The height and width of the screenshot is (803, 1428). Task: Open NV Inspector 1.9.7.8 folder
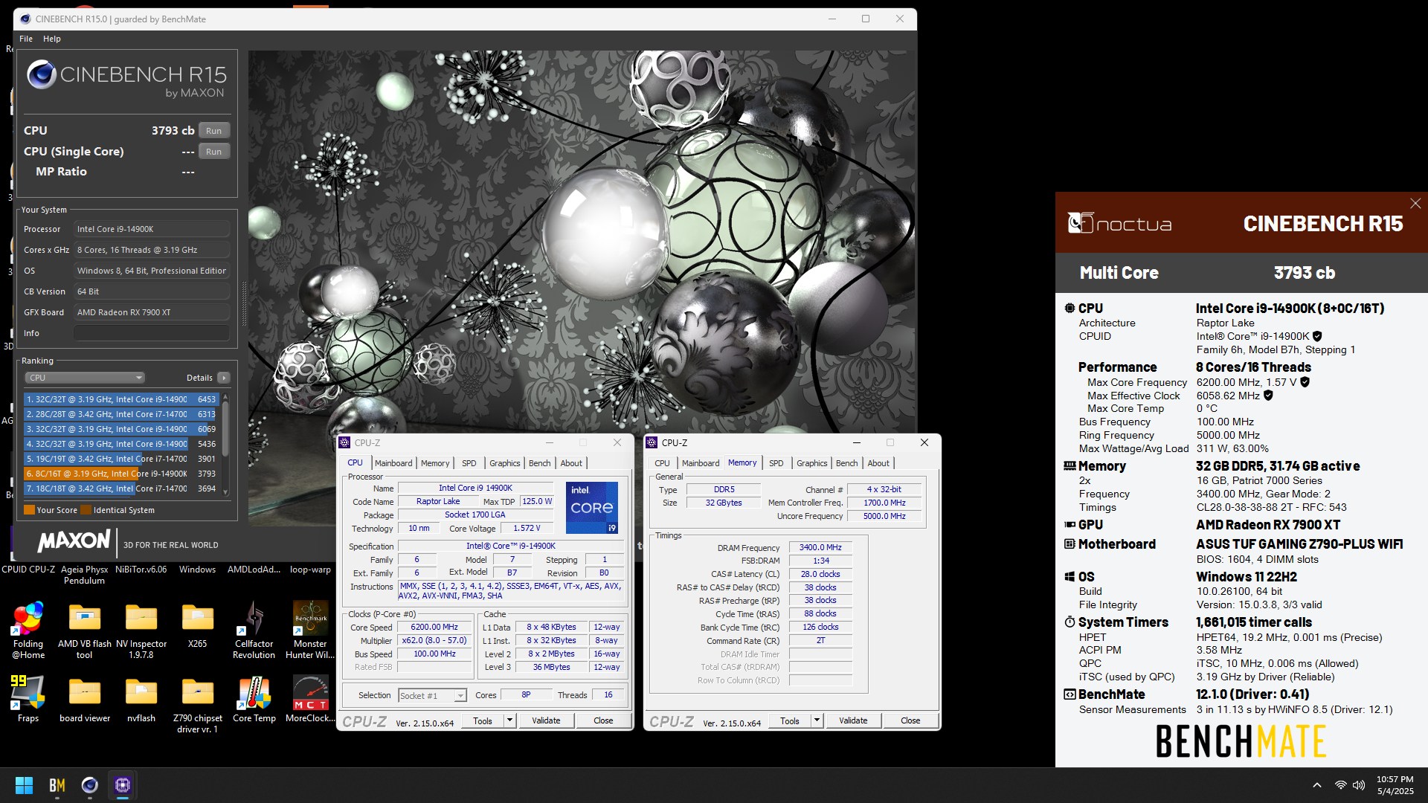point(141,631)
